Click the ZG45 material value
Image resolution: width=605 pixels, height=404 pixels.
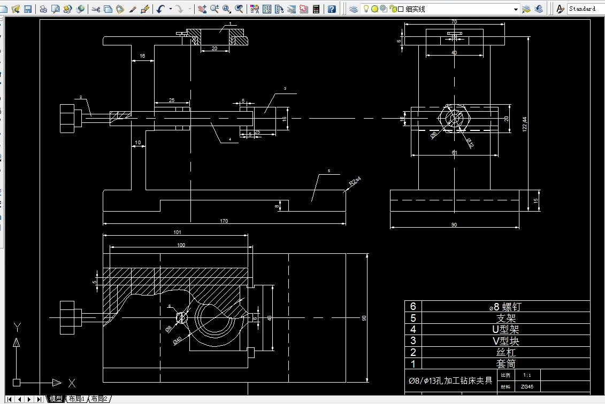click(x=527, y=387)
